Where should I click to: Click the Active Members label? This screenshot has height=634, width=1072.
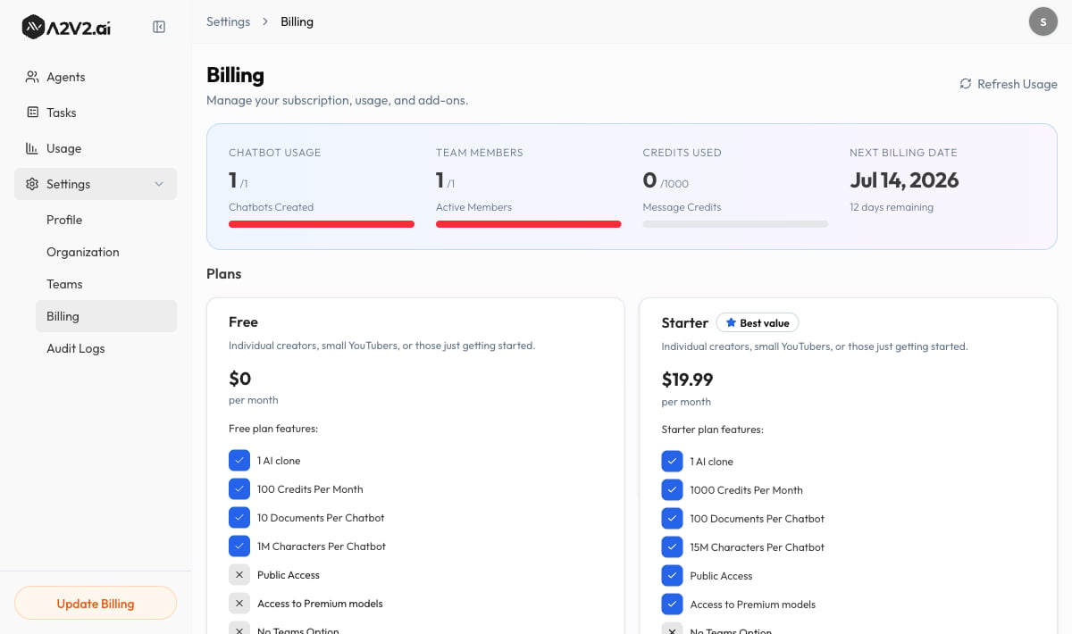coord(473,207)
